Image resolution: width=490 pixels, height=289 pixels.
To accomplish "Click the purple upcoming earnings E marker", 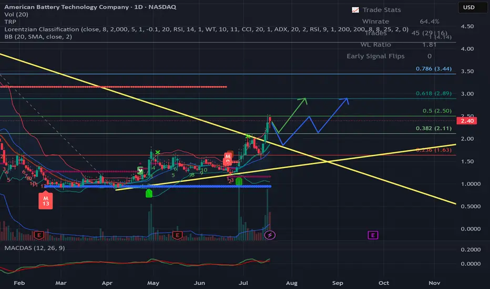I will tap(373, 235).
